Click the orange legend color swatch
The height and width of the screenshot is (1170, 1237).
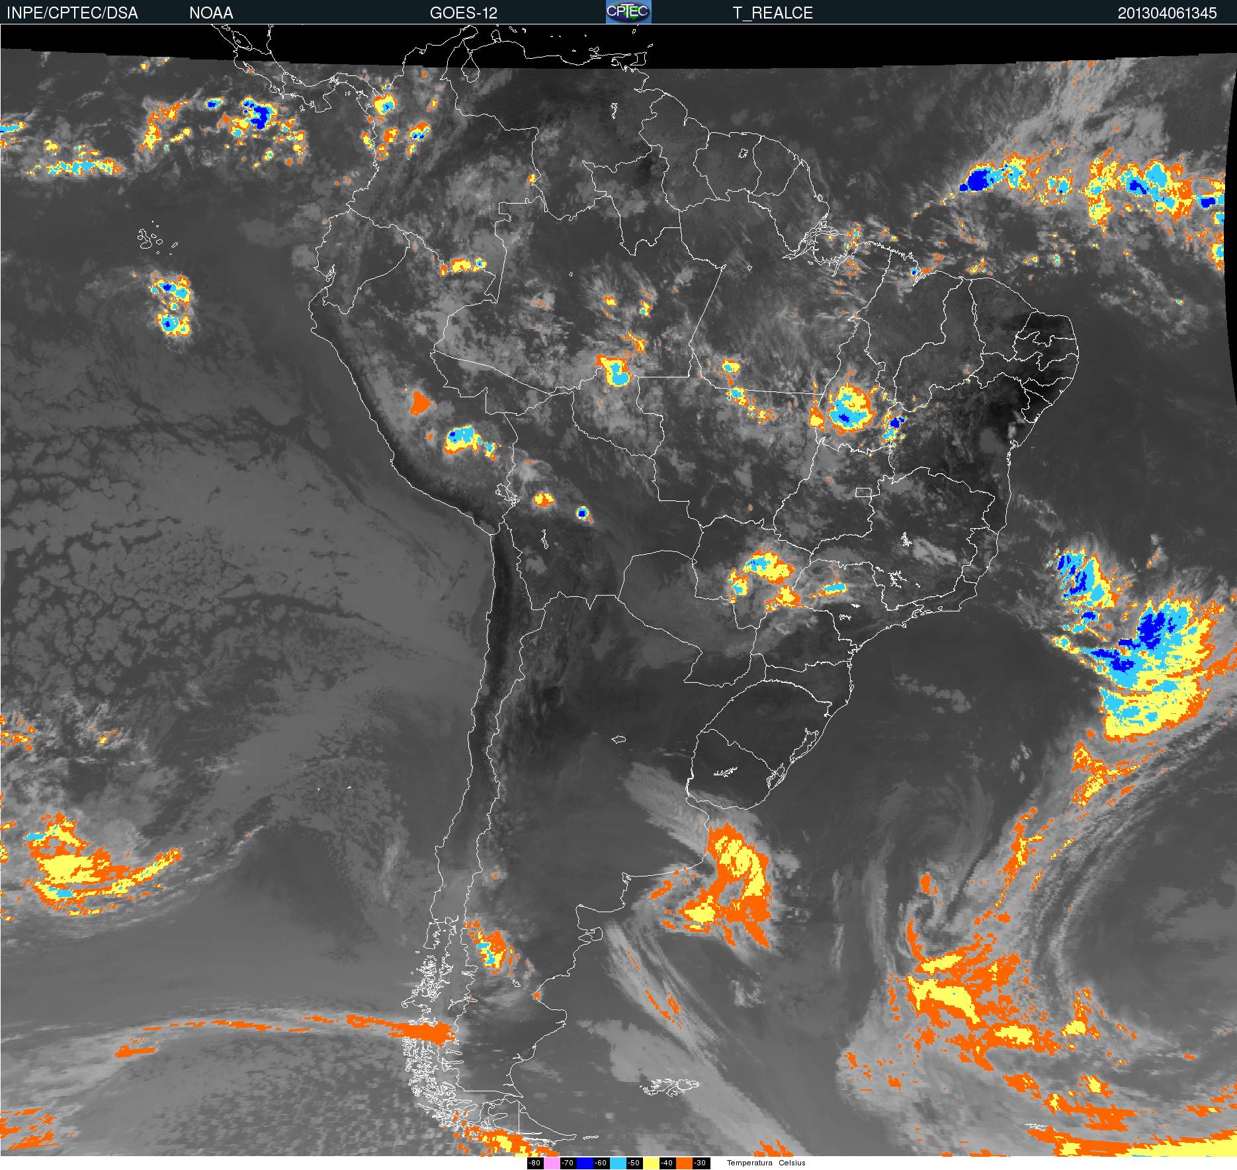tap(684, 1163)
